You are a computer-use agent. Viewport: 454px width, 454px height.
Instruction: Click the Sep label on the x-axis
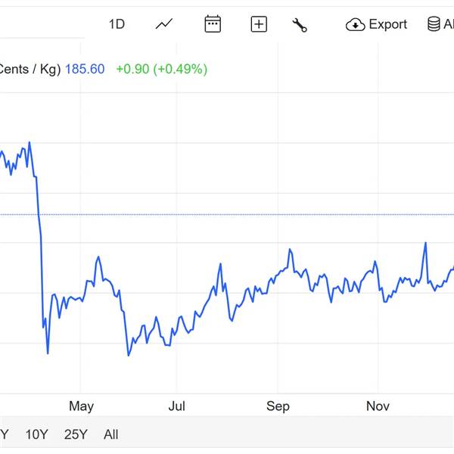coord(278,406)
